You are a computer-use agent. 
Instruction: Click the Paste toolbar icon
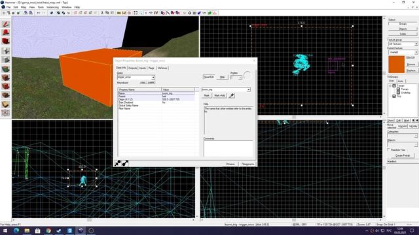112,13
